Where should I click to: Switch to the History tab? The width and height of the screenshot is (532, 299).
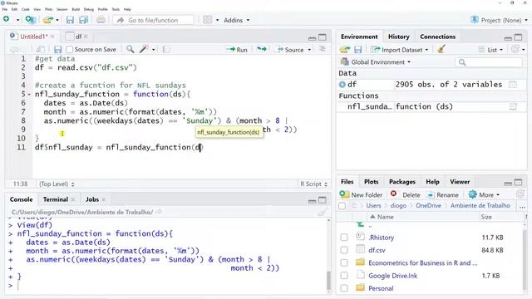[399, 37]
